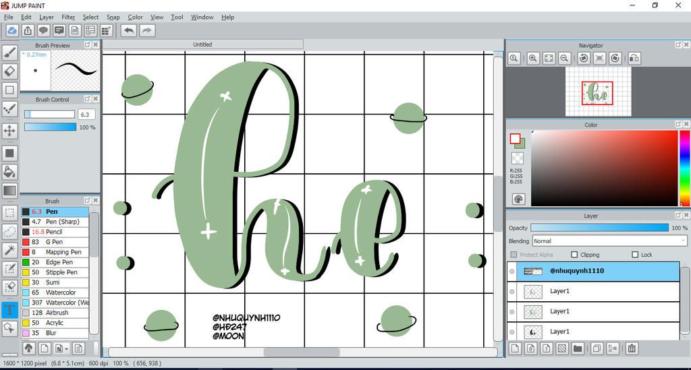Enable the Clipping checkbox
Image resolution: width=691 pixels, height=370 pixels.
point(574,254)
